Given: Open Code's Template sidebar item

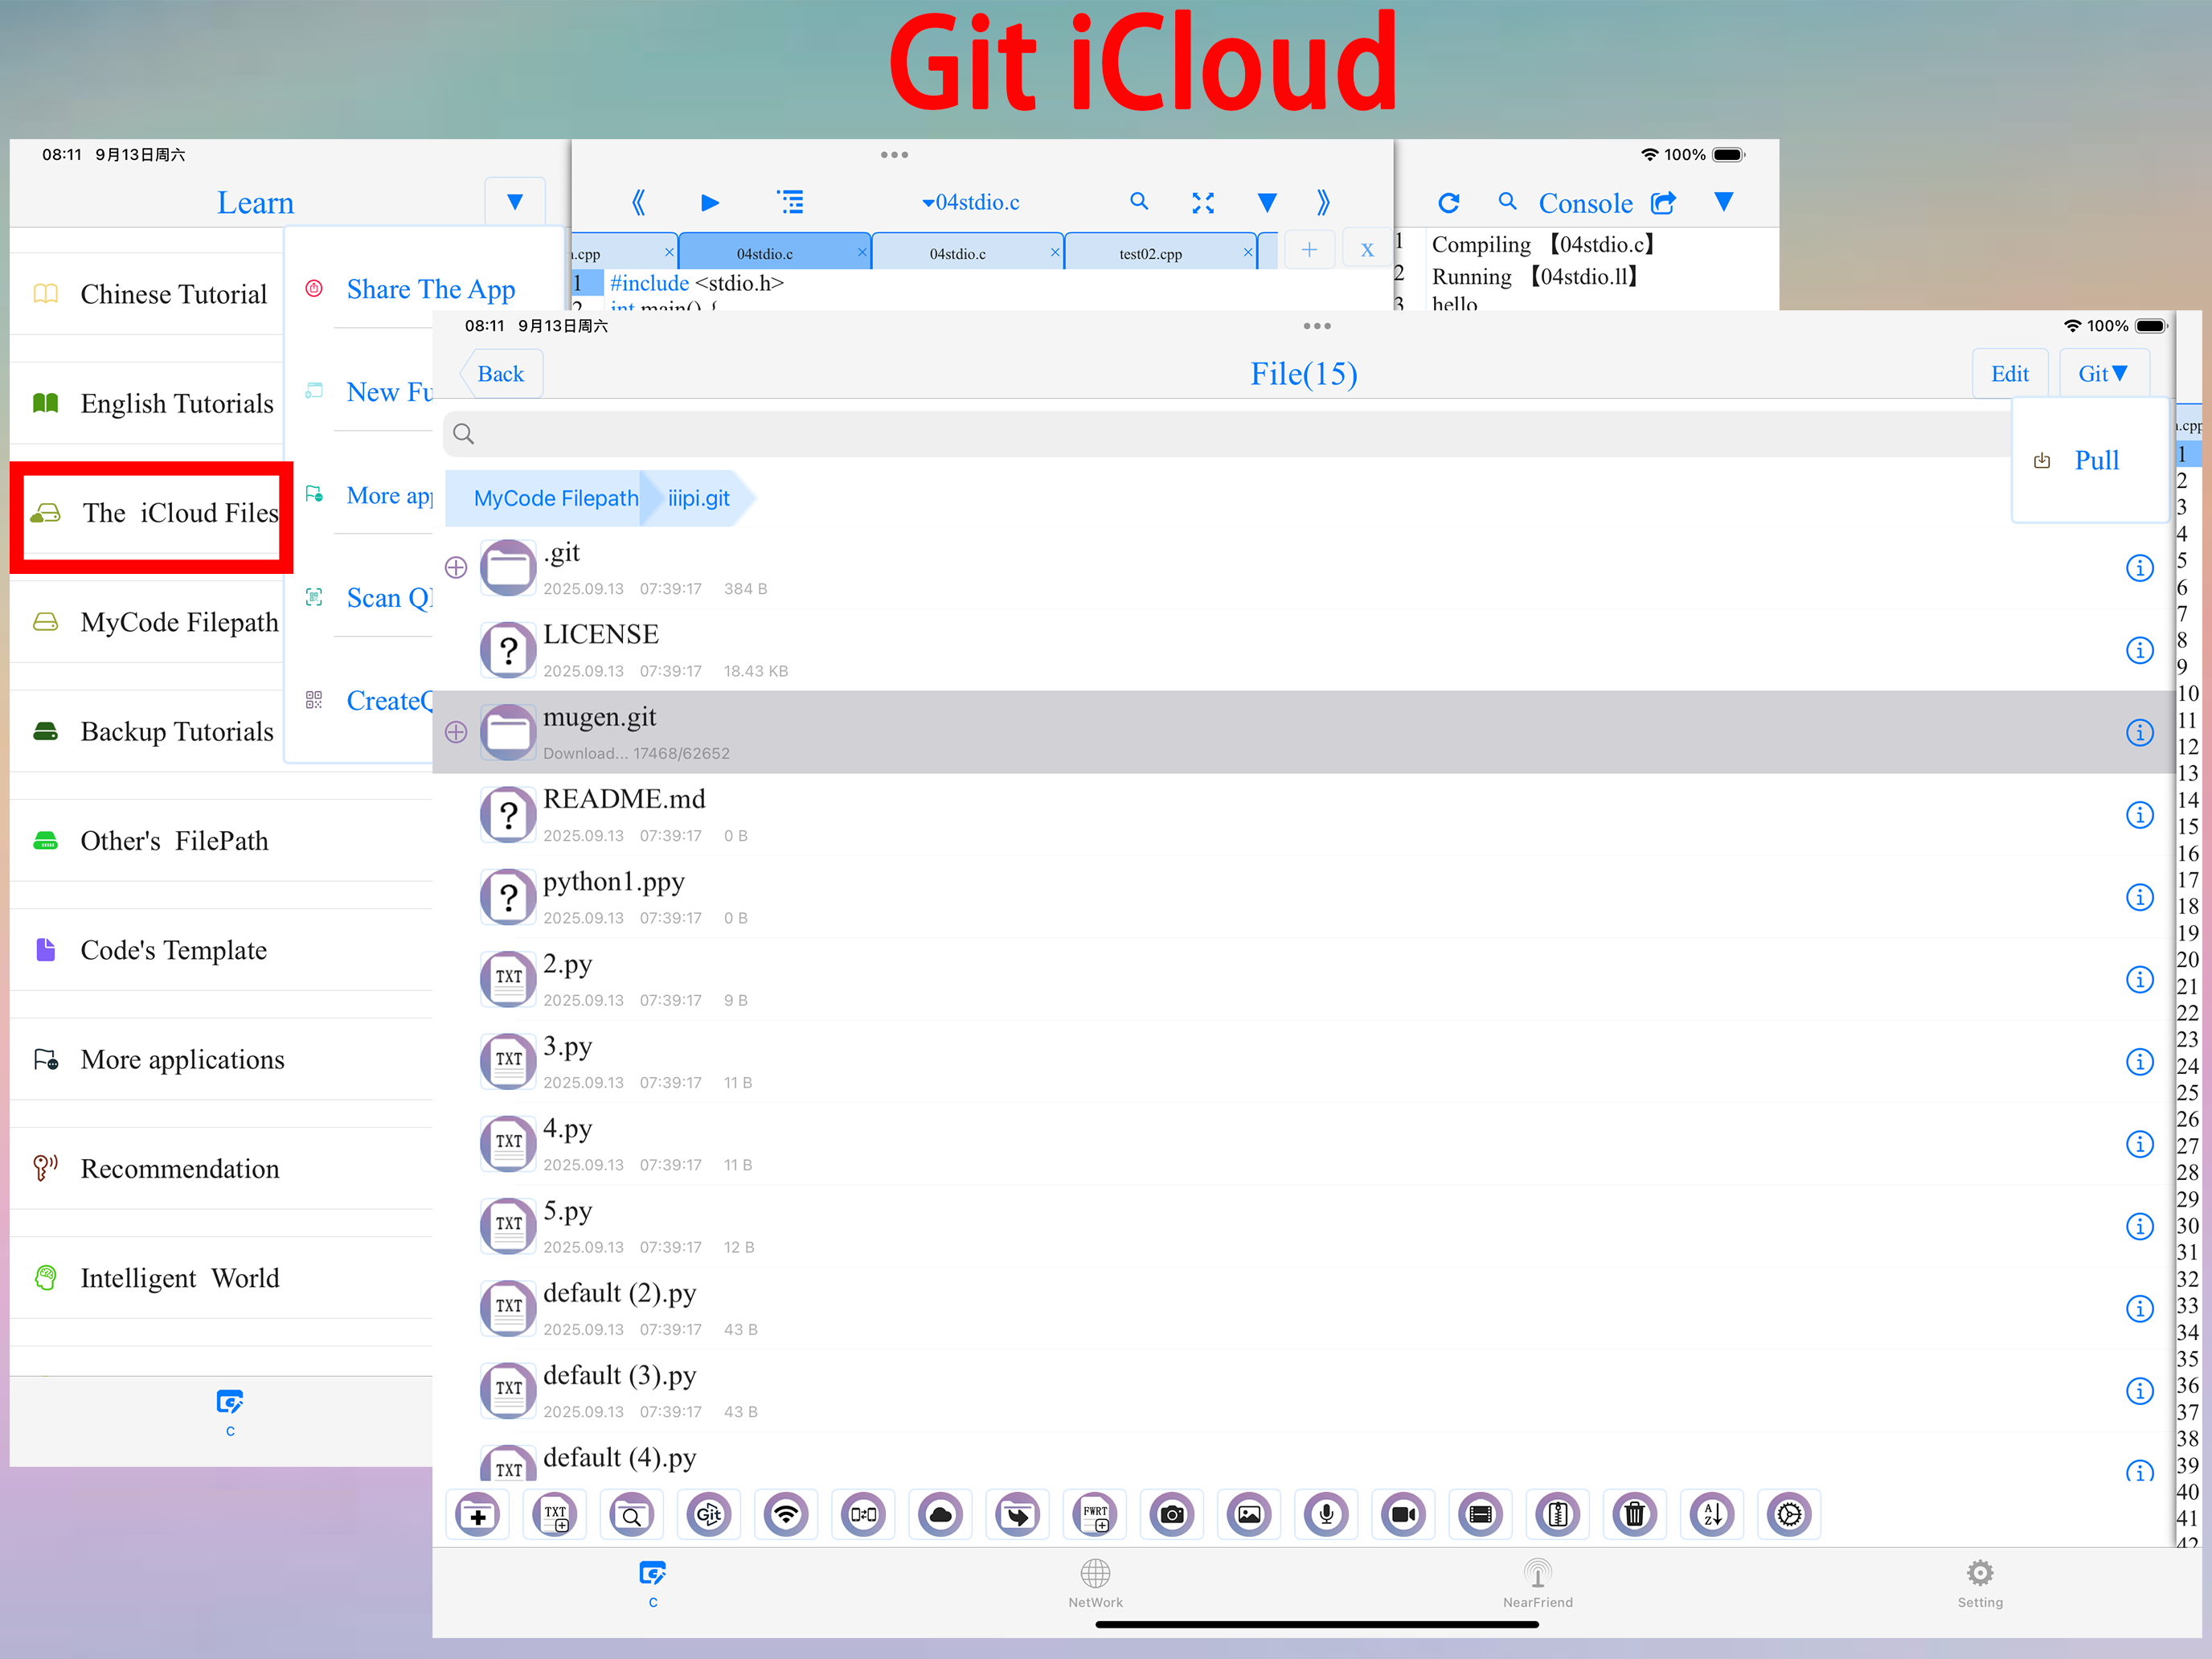Looking at the screenshot, I should (222, 950).
